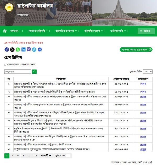Open the পৃষ্ঠা আইটেম count dropdown
Screen dimensions: 157x166
pos(148,71)
